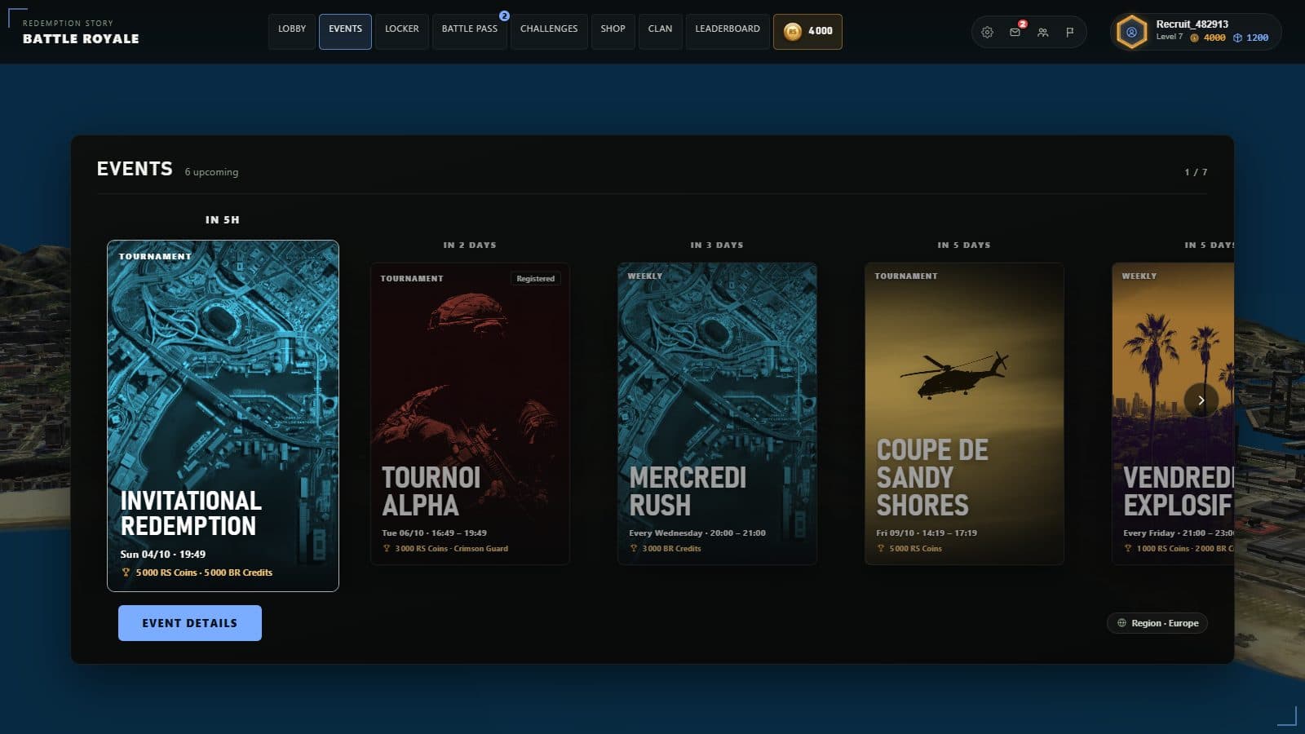Image resolution: width=1305 pixels, height=734 pixels.
Task: Click the globe icon in Region button
Action: [1121, 623]
